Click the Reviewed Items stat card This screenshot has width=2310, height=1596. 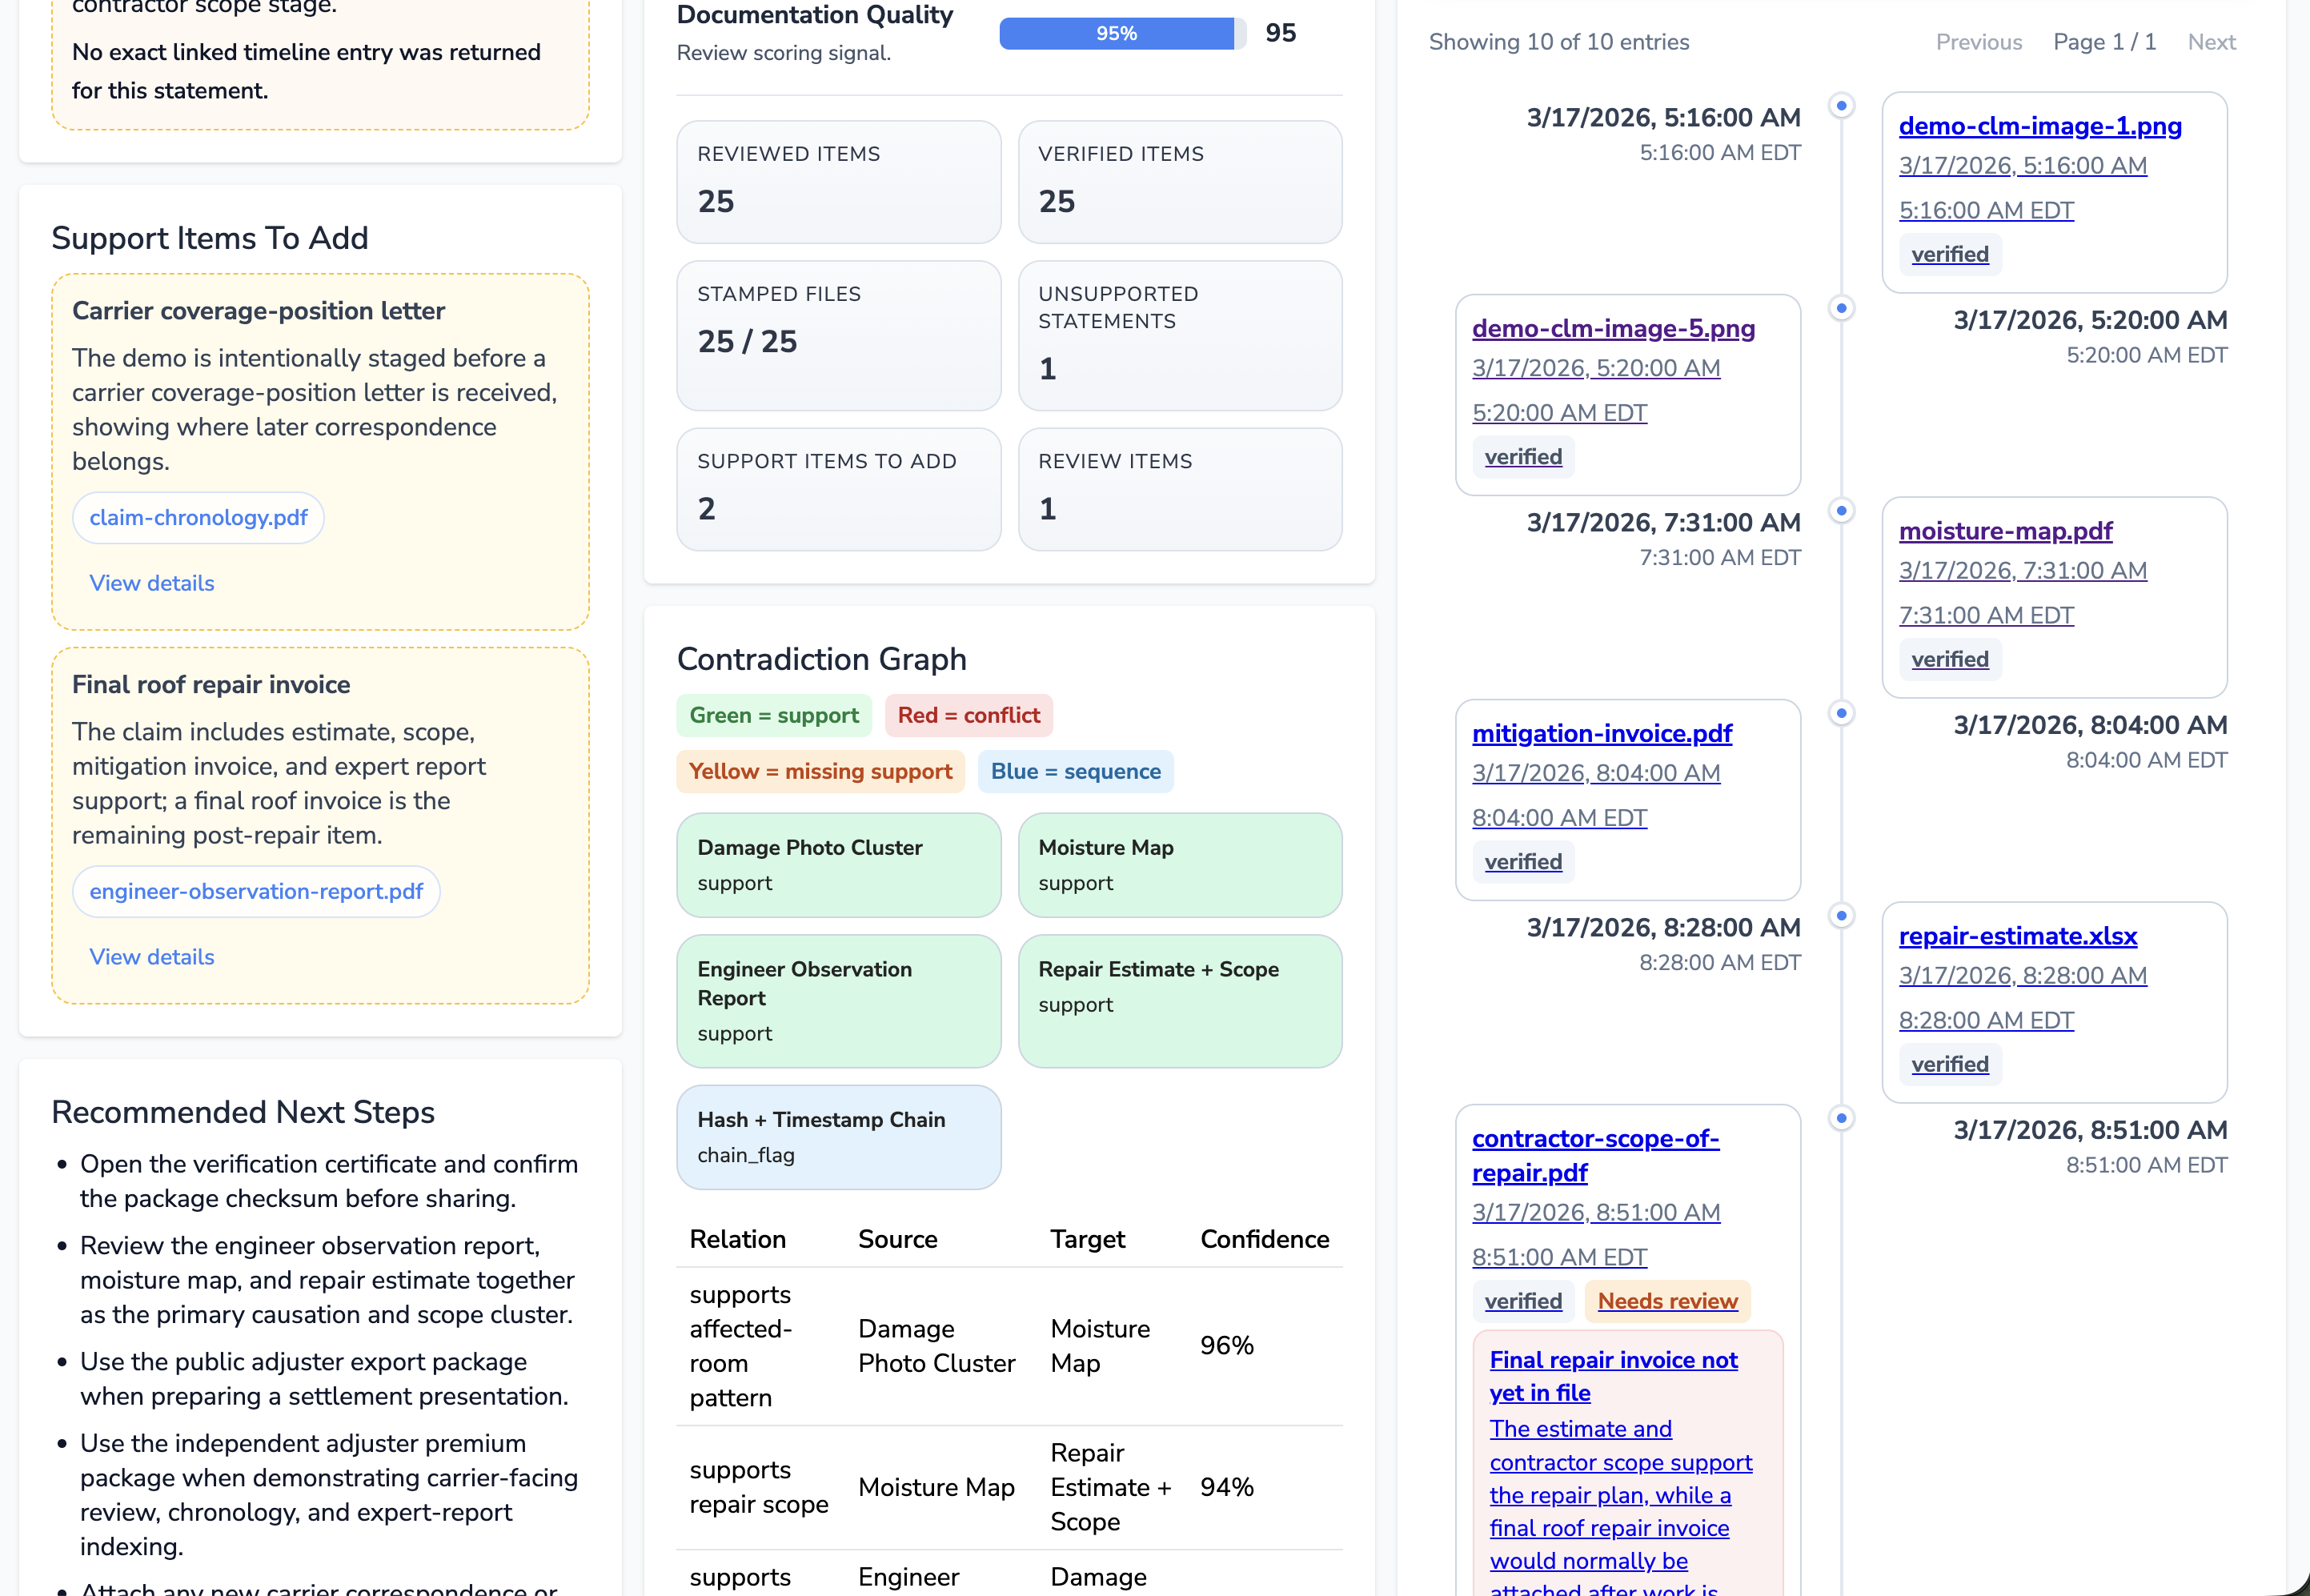(838, 182)
